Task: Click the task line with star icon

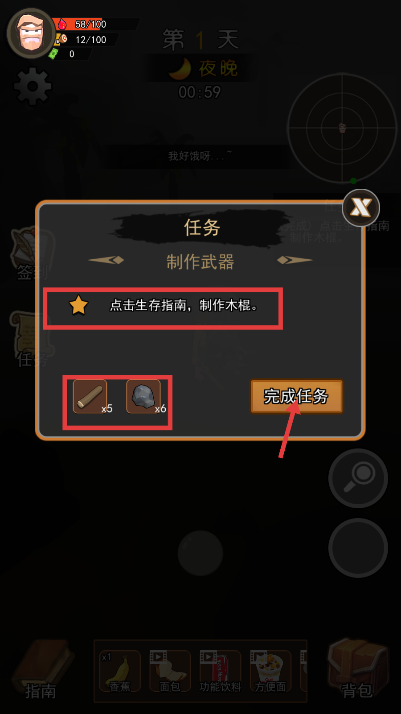Action: pos(163,308)
